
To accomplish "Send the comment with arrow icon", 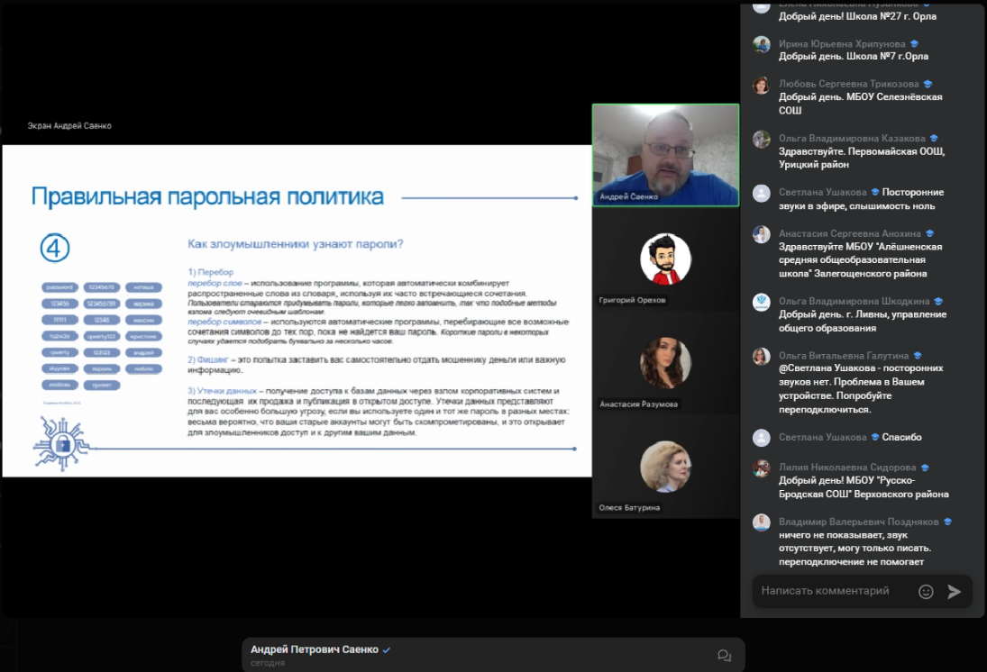I will (x=954, y=592).
